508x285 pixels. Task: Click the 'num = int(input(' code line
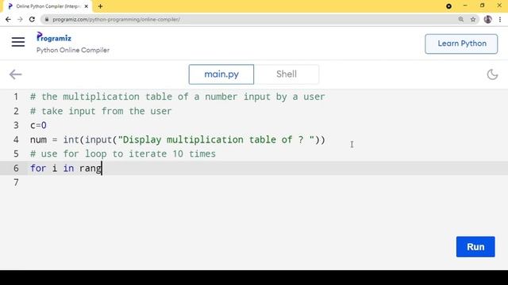177,139
